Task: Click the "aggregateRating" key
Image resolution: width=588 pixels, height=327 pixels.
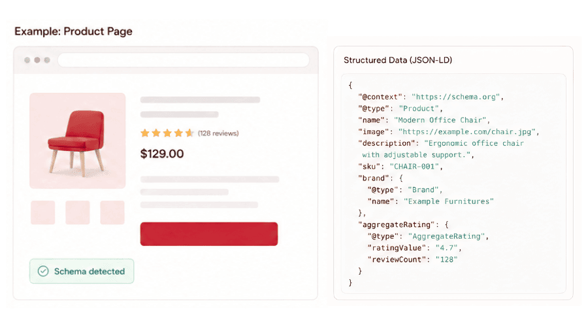Action: pos(399,224)
